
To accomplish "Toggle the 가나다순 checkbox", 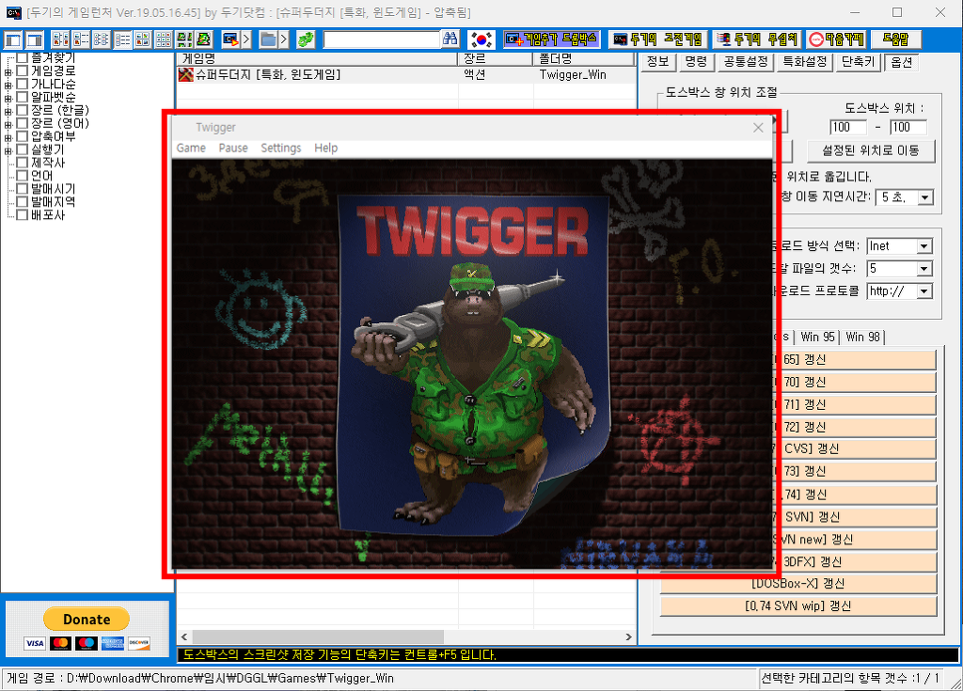I will click(23, 84).
